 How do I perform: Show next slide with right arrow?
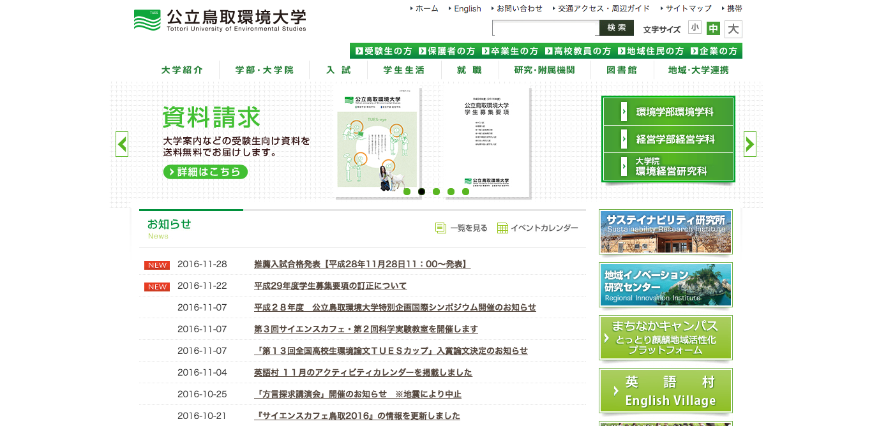coord(750,144)
